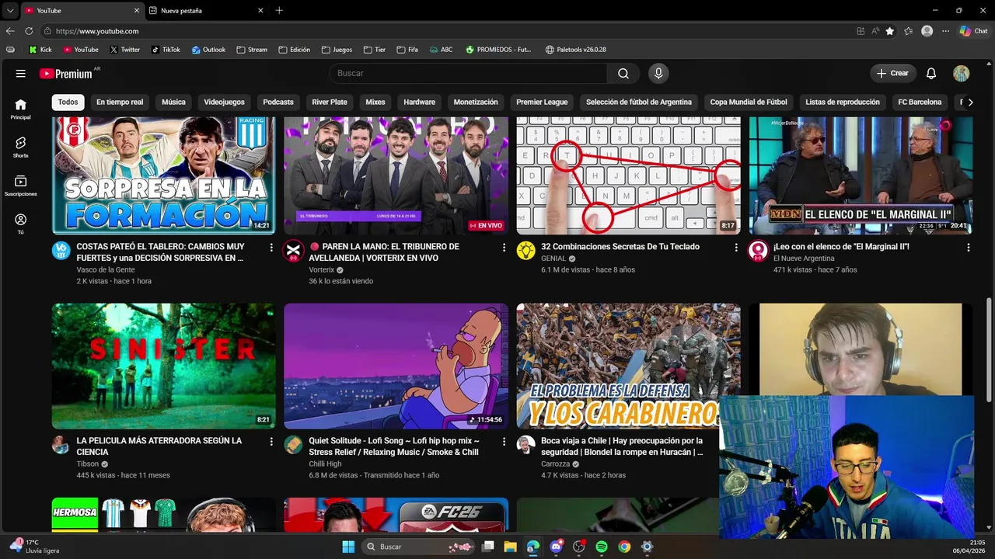Open COSTAS PATEÓ EL TABLERO video title

[161, 252]
